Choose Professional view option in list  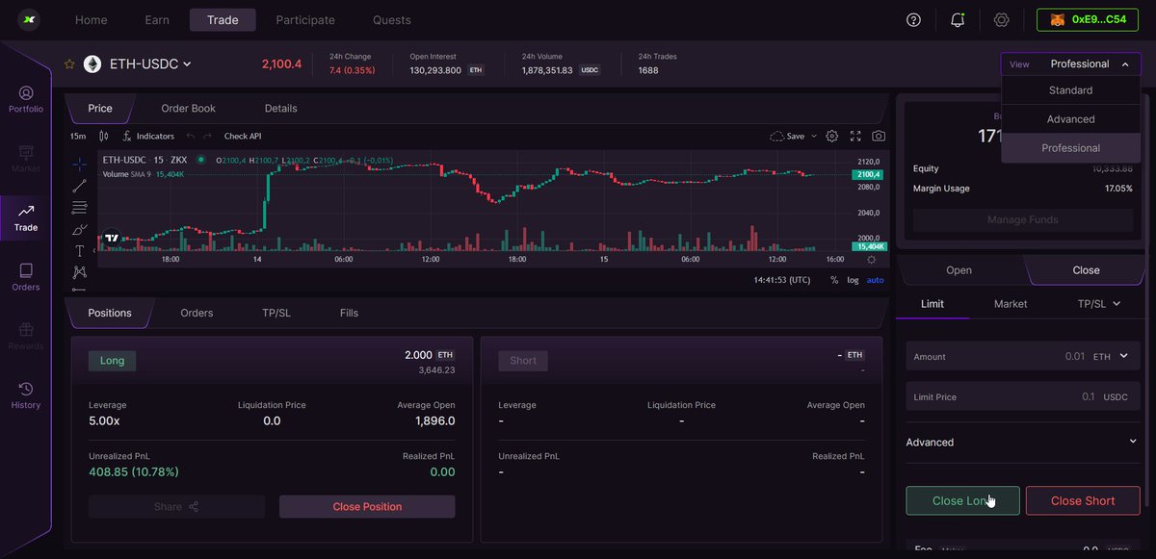1071,148
